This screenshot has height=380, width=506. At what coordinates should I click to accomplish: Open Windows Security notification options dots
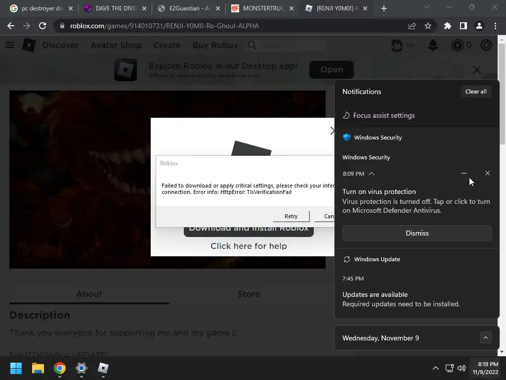[x=464, y=173]
